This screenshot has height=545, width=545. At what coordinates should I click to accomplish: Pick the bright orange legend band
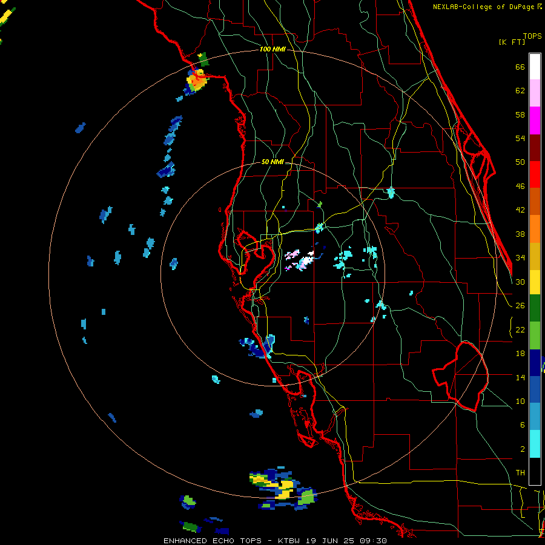(535, 229)
